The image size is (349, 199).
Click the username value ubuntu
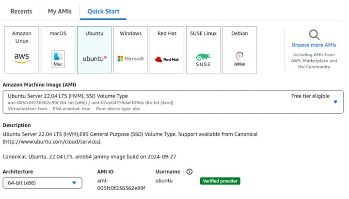click(164, 181)
